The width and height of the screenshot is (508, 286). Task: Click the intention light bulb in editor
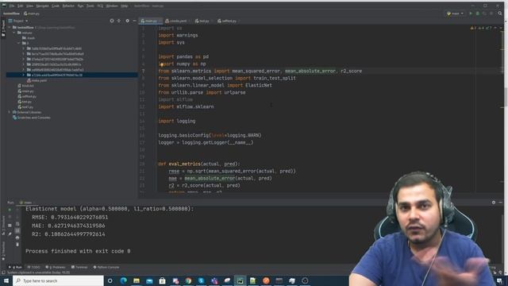tap(161, 64)
